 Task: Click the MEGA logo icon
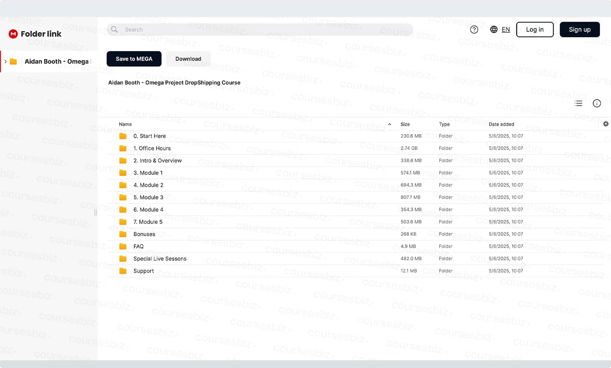tap(13, 34)
